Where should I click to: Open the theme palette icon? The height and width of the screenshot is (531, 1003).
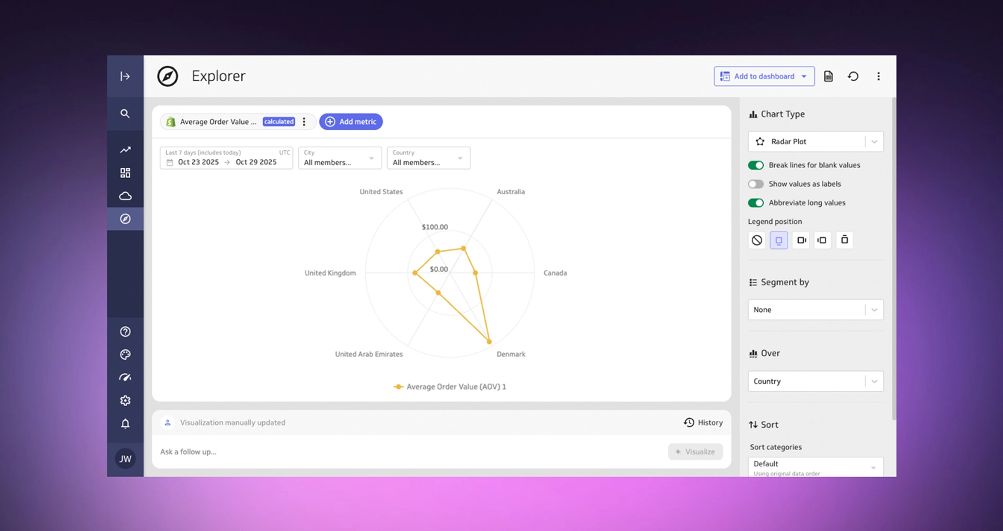pos(125,355)
